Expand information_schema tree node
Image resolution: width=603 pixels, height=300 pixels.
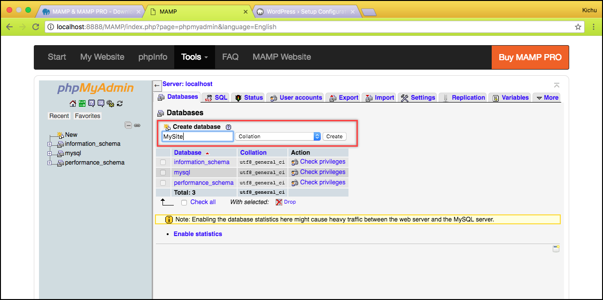point(50,144)
